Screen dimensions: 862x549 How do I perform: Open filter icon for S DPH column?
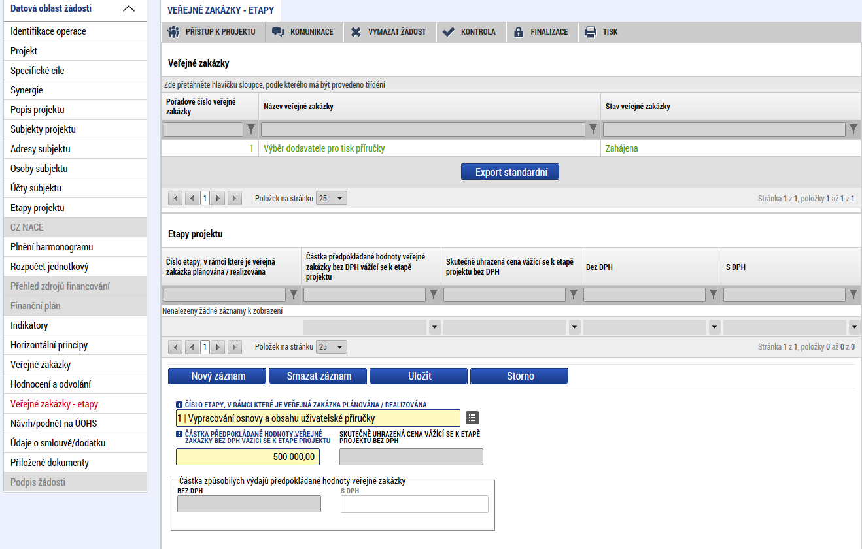pyautogui.click(x=853, y=295)
